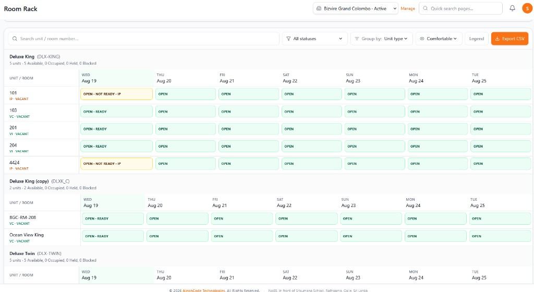Focus the Quick search pages field
Image resolution: width=534 pixels, height=292 pixels.
coord(461,8)
